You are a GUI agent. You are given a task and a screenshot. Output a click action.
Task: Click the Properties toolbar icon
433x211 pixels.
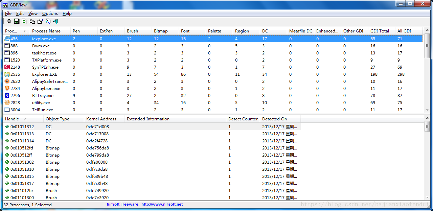click(x=40, y=21)
